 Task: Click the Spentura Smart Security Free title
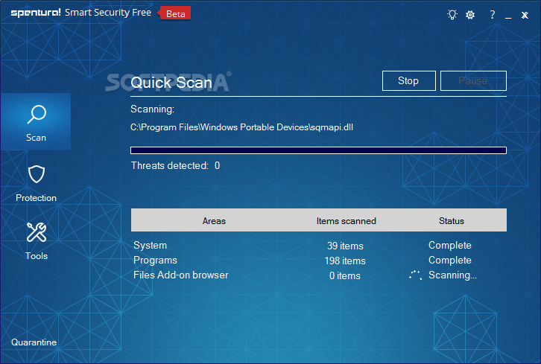(81, 13)
